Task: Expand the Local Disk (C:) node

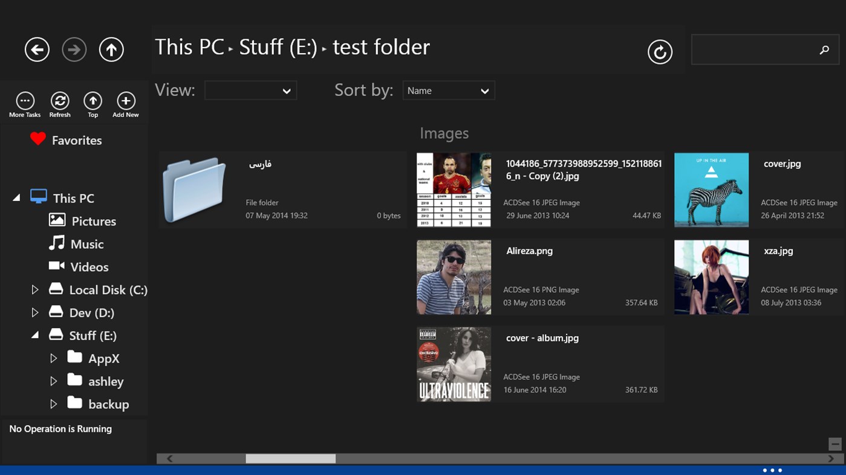Action: point(35,290)
